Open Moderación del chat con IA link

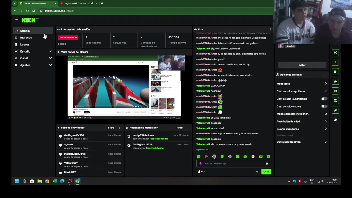(302, 114)
